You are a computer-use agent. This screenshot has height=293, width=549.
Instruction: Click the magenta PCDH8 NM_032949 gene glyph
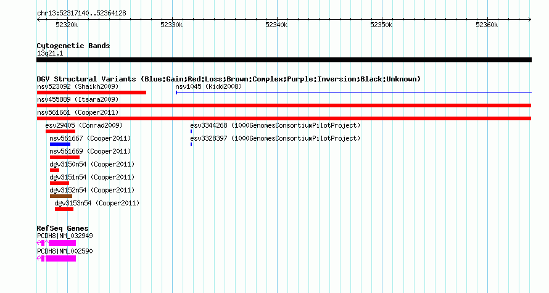click(x=56, y=243)
